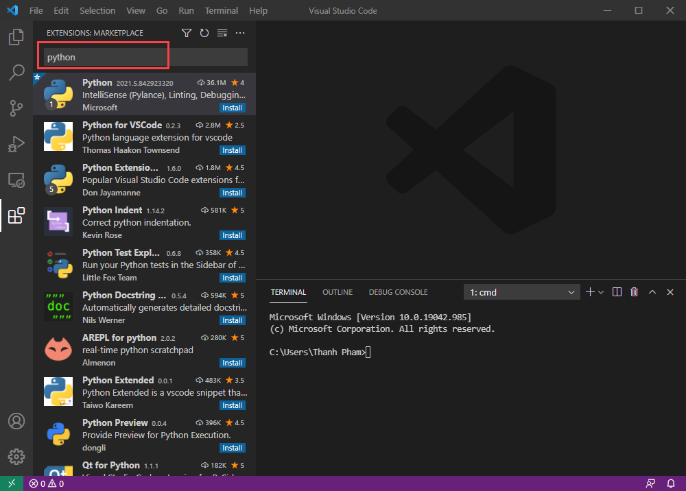This screenshot has height=491, width=686.
Task: Click the VS Code logo in title bar
Action: point(12,10)
